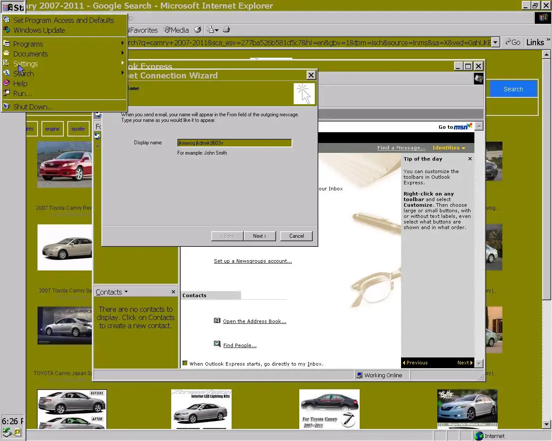The image size is (552, 441).
Task: Click the Programs folder icon in Start menu
Action: (6, 43)
